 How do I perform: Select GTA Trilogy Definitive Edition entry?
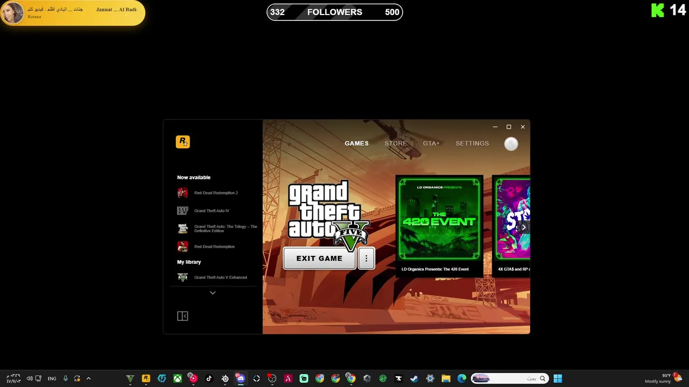click(217, 228)
